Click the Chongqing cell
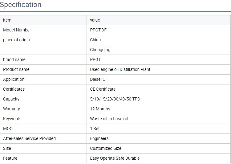The width and height of the screenshot is (231, 164). 159,50
